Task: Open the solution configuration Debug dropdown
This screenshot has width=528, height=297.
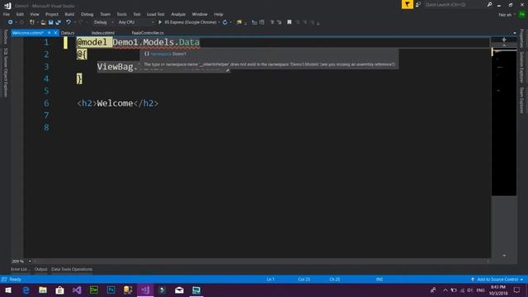Action: pos(103,22)
